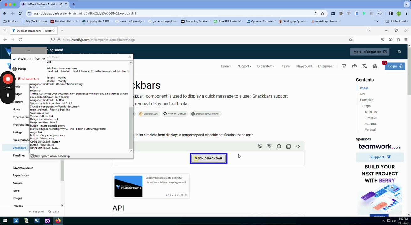411x225 pixels.
Task: Select Timelines in the sidebar
Action: point(19,155)
